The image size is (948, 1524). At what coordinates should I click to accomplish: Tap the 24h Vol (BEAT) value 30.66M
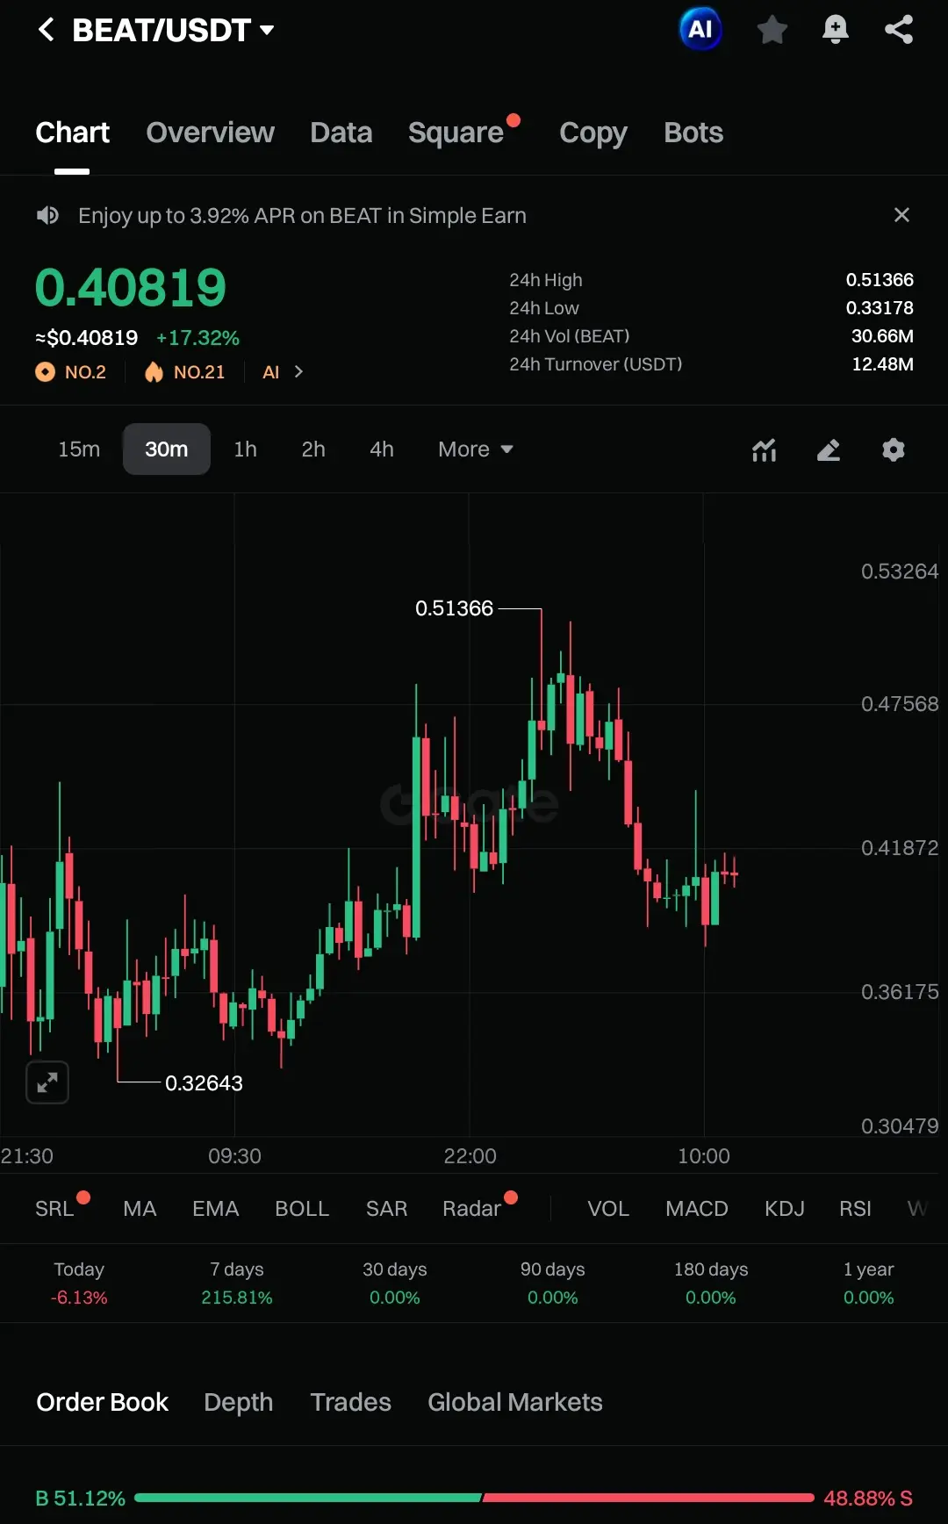(x=882, y=336)
